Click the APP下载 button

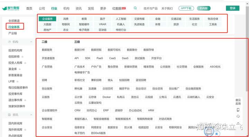[186, 8]
